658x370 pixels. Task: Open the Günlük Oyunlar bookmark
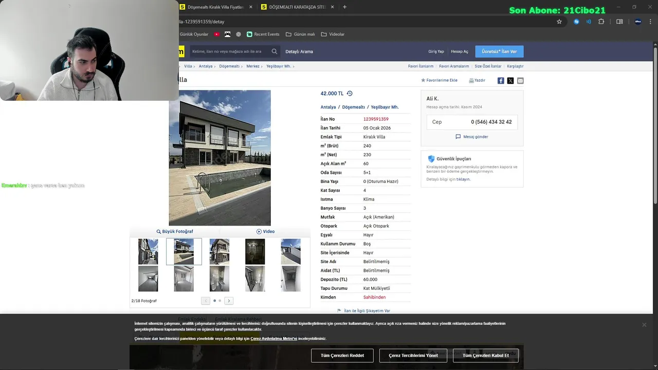[x=194, y=34]
